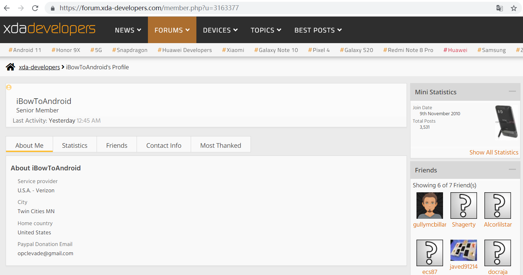
Task: Expand the NEWS dropdown menu
Action: click(128, 30)
